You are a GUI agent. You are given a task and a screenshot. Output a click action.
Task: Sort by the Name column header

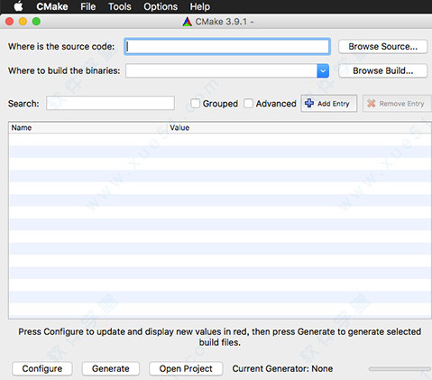[x=87, y=127]
